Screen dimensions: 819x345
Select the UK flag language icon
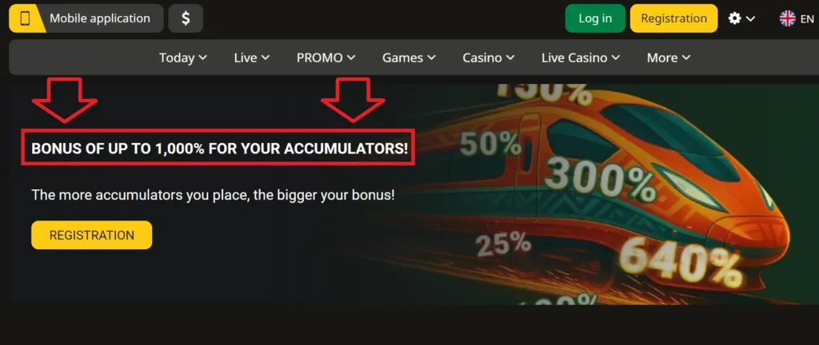(787, 18)
